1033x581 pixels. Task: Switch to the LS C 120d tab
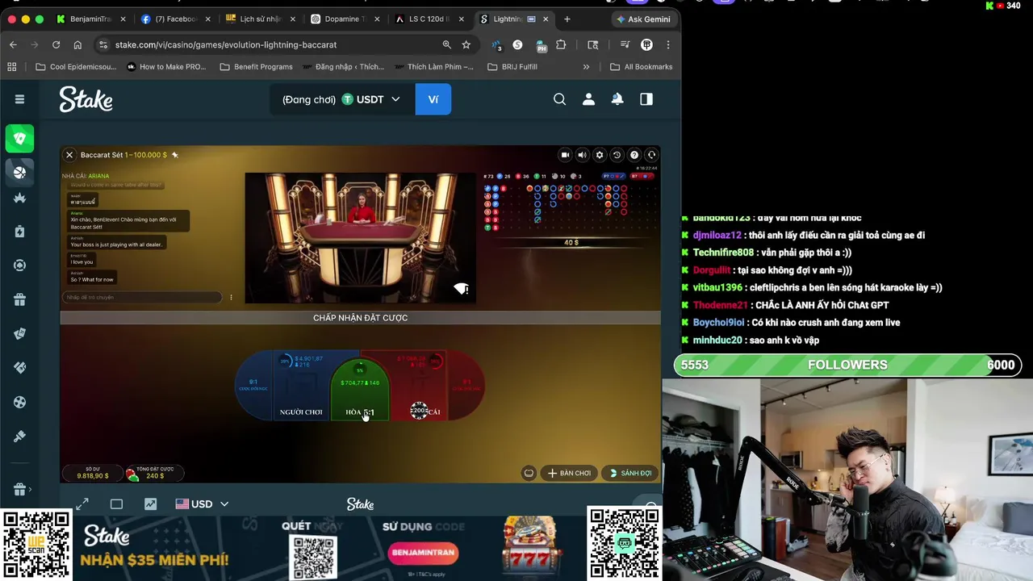click(x=430, y=19)
